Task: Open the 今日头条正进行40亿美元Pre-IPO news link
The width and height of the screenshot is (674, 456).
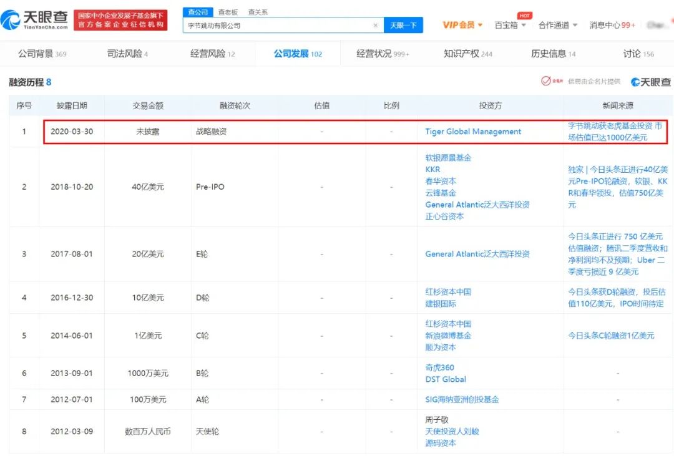Action: click(618, 187)
